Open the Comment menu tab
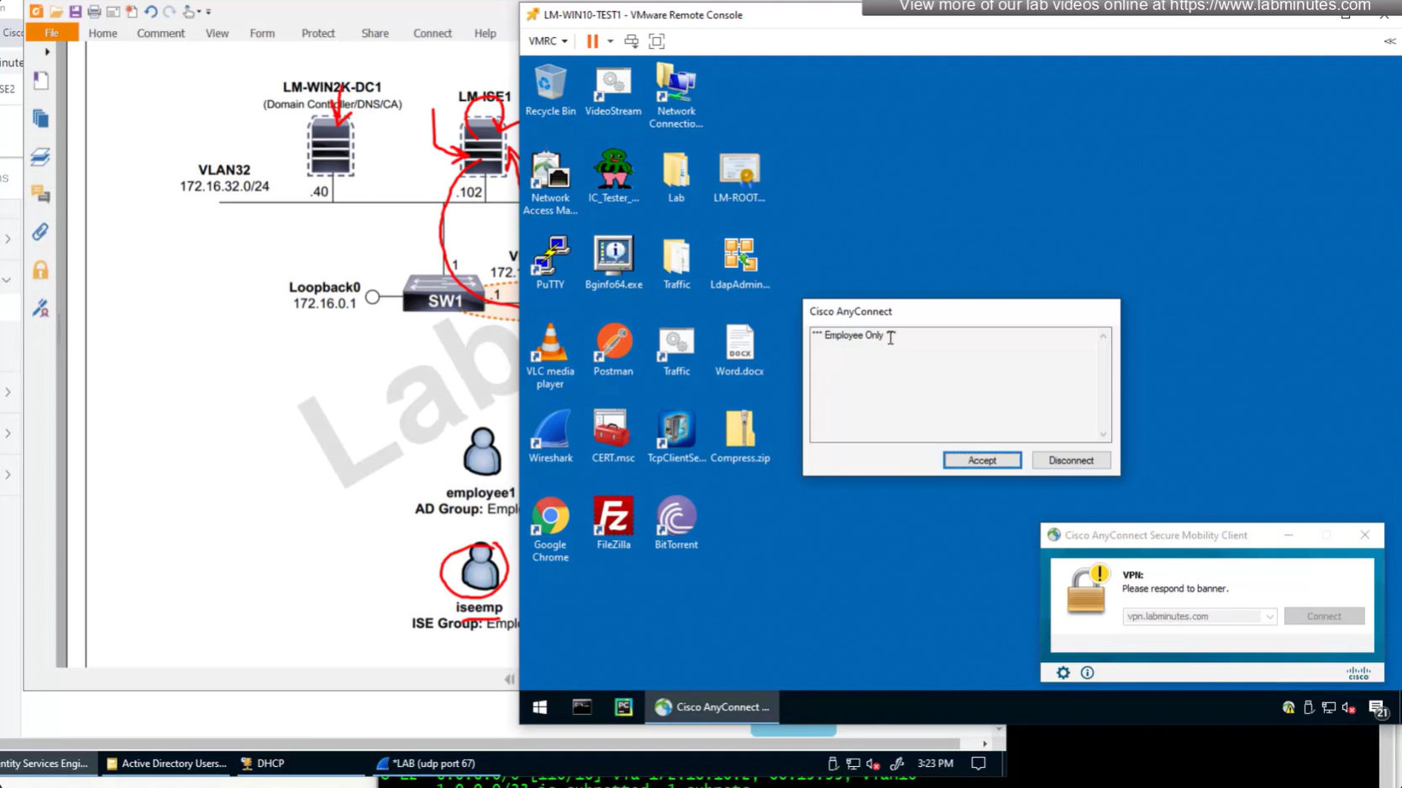 [x=160, y=34]
